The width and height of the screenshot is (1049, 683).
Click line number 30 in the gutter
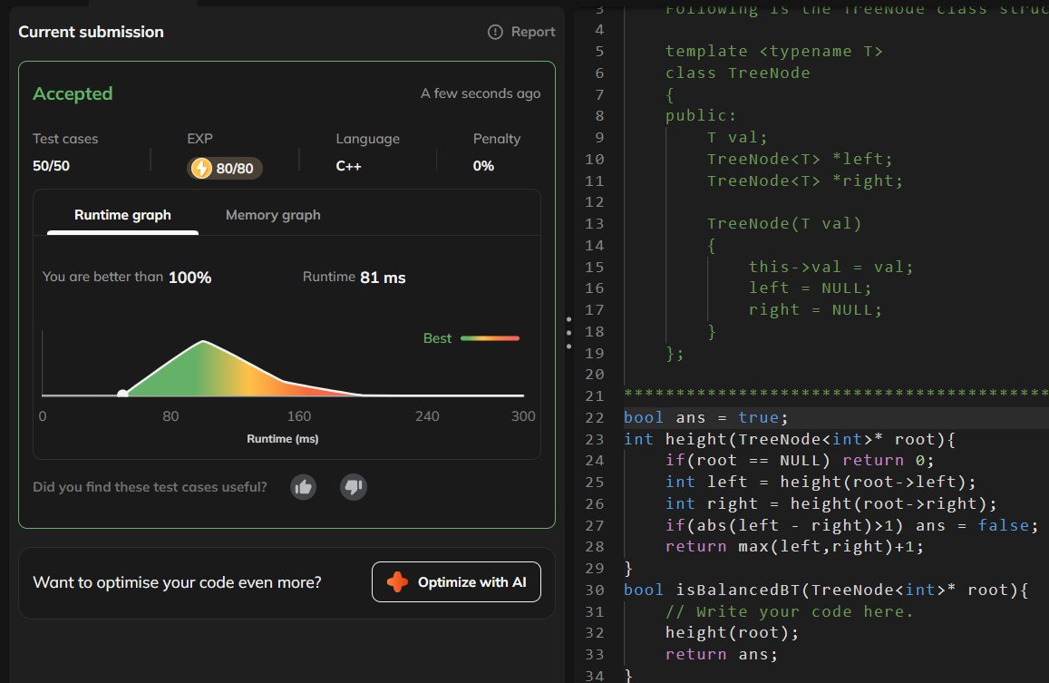(594, 590)
